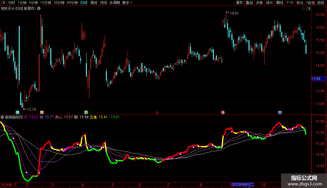Click the 标记 mark button
The width and height of the screenshot is (327, 188).
tap(300, 3)
